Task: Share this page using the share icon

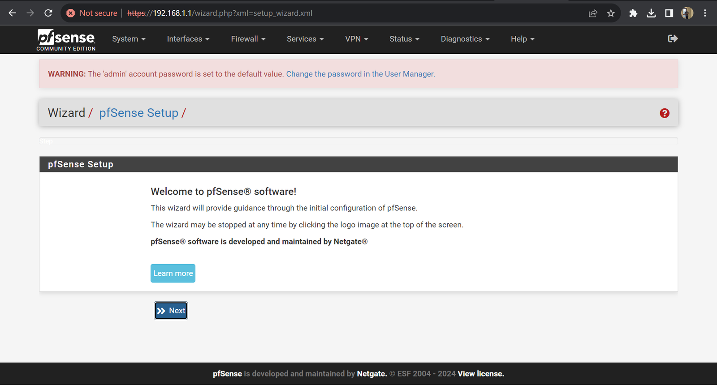Action: 593,13
